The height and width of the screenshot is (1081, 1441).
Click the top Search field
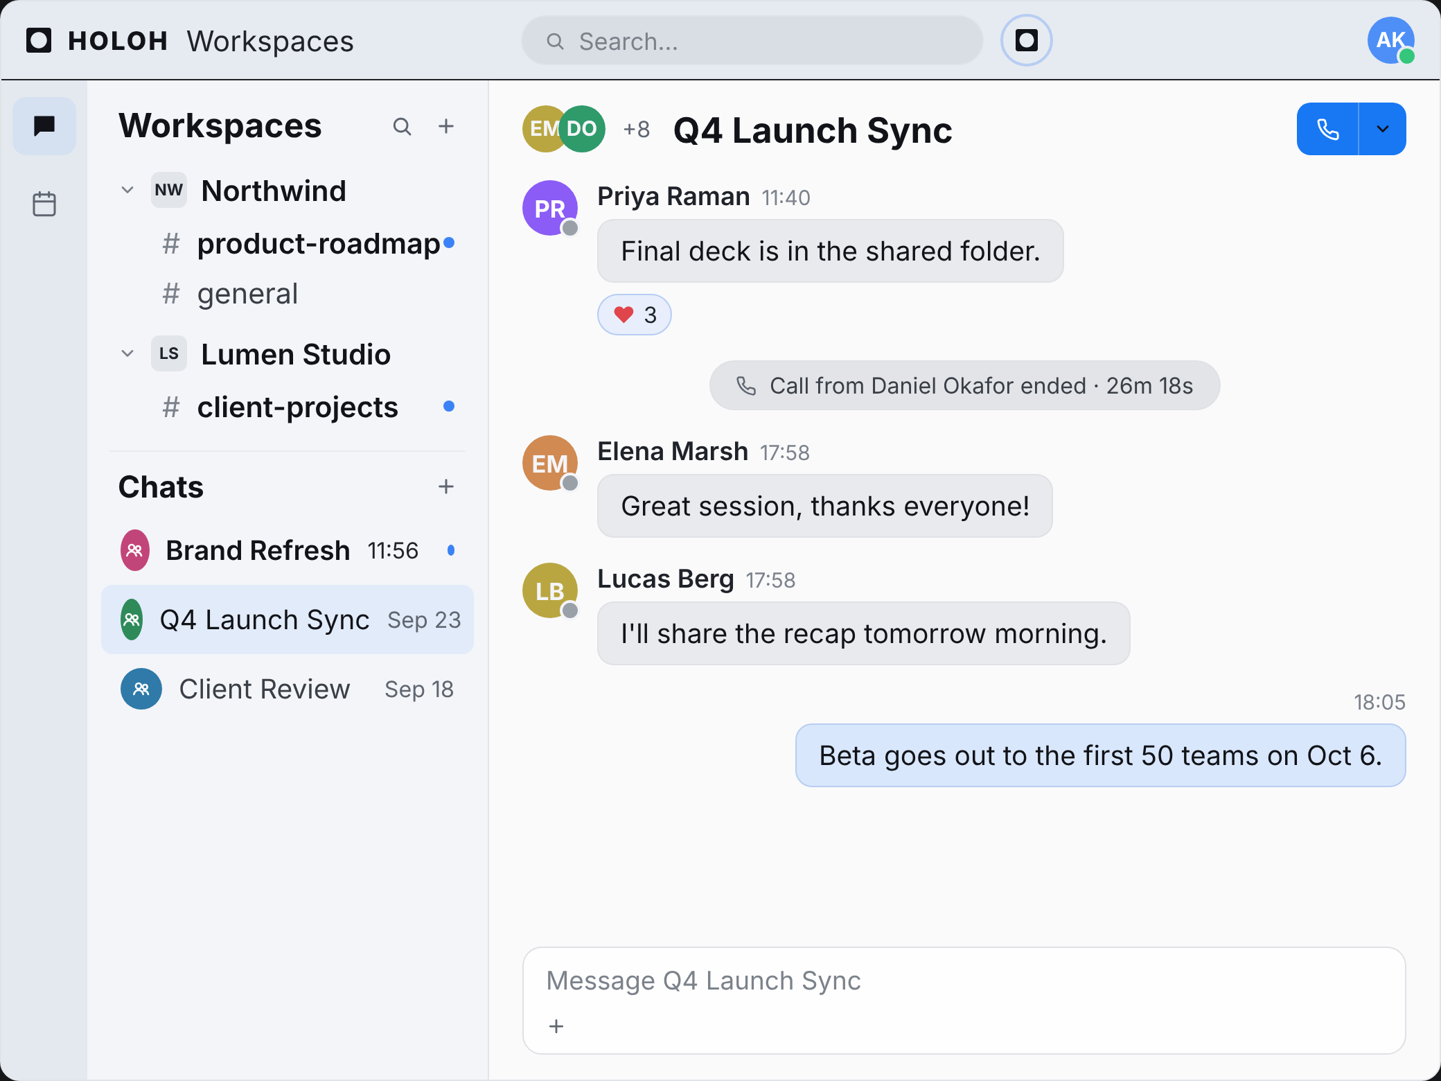tap(752, 41)
